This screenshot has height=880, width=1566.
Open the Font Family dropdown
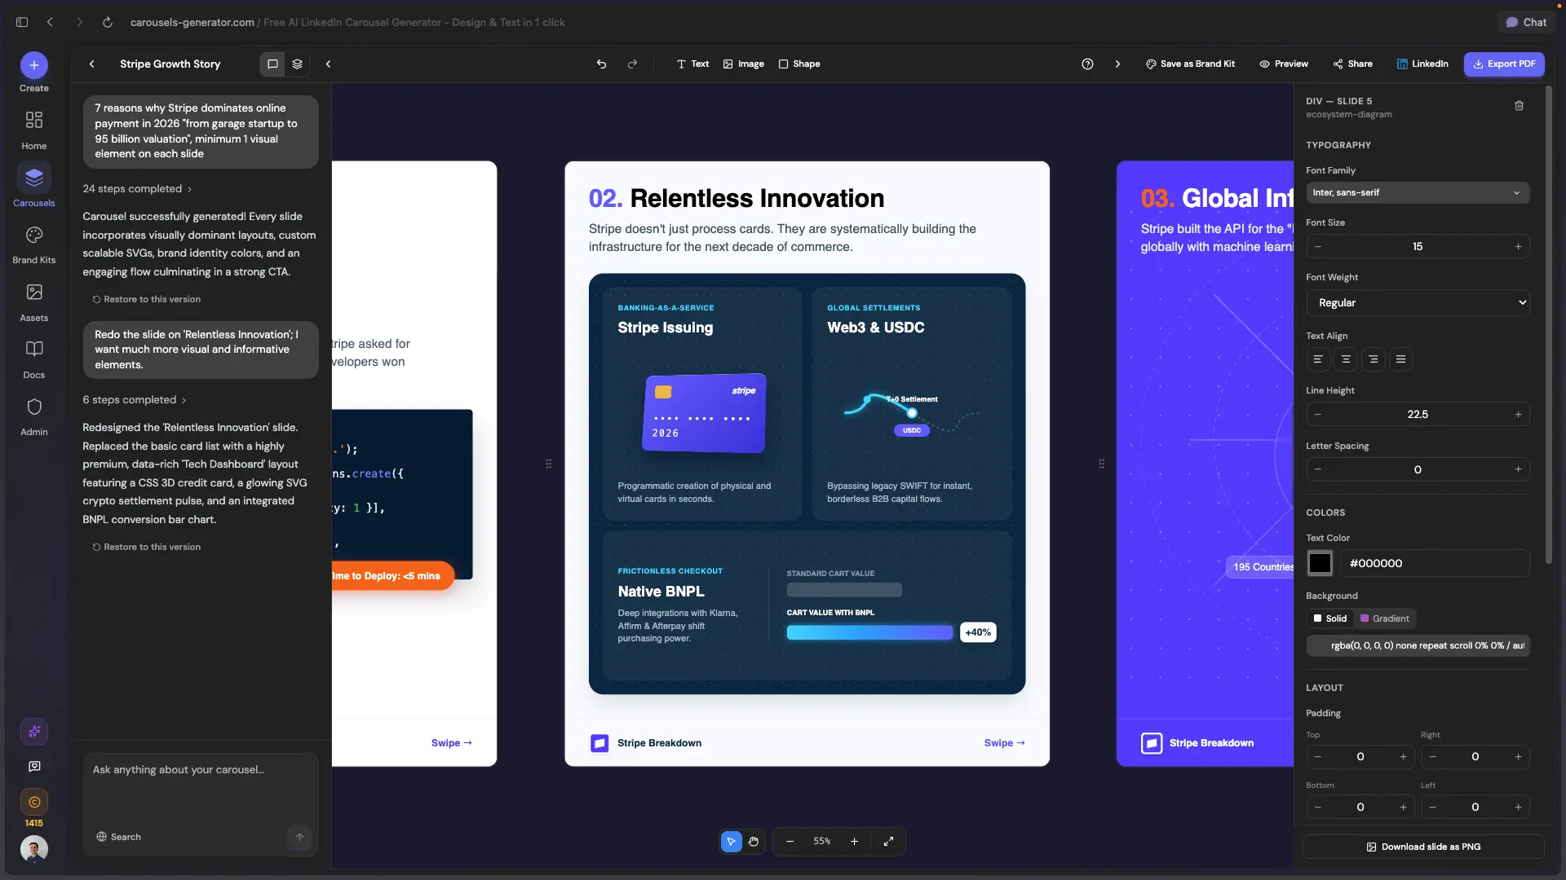[1418, 193]
